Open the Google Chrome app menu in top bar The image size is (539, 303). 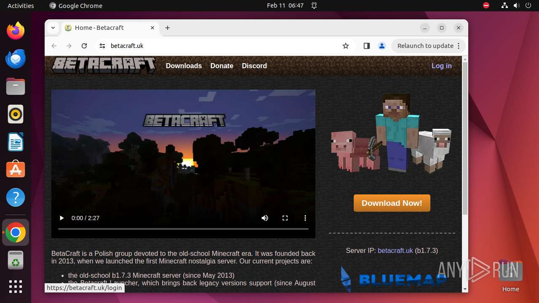[x=76, y=5]
